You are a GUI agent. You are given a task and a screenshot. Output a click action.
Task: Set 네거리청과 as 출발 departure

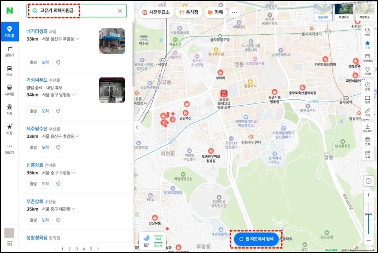pyautogui.click(x=33, y=62)
